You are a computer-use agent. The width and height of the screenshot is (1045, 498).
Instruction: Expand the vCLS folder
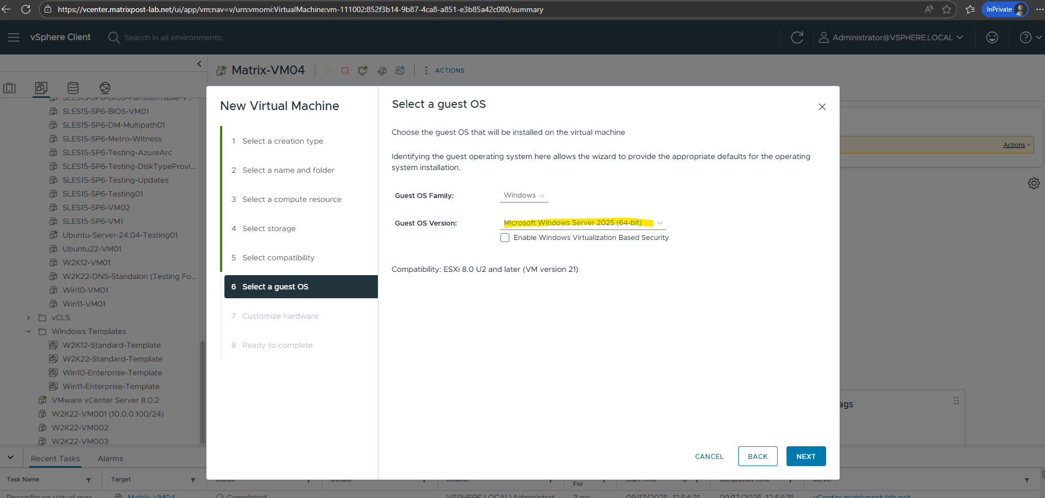tap(29, 318)
